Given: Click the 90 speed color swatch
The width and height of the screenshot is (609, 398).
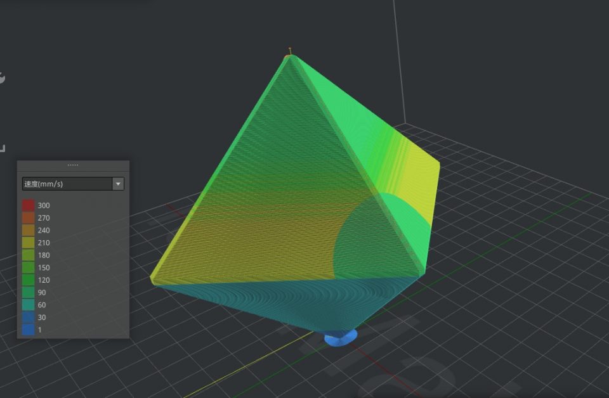Looking at the screenshot, I should (29, 292).
